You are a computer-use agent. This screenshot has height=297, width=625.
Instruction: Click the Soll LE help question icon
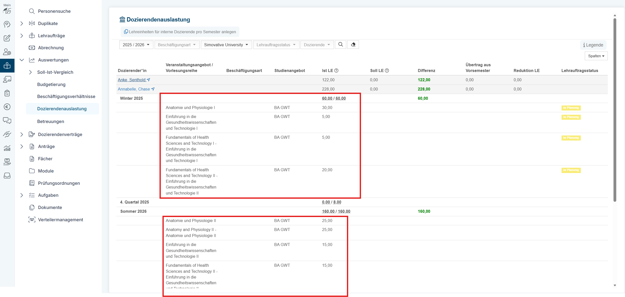coord(387,70)
